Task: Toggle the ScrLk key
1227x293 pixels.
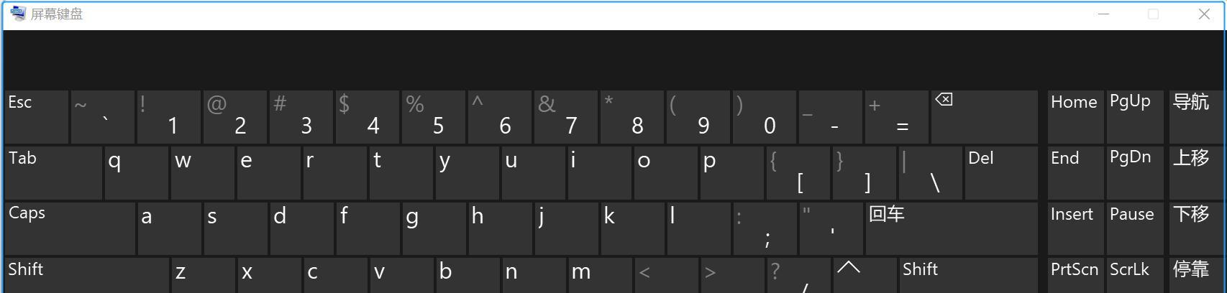Action: coord(1135,276)
